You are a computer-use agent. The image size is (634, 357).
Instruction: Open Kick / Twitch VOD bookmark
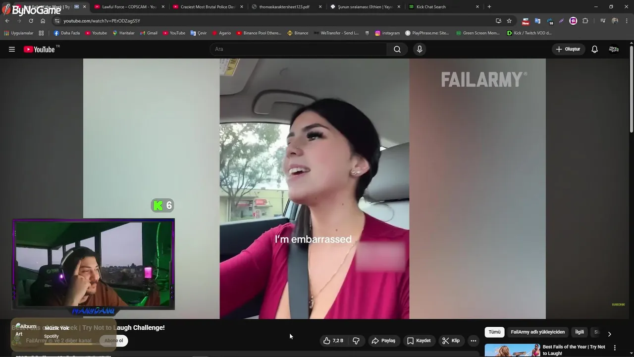529,33
